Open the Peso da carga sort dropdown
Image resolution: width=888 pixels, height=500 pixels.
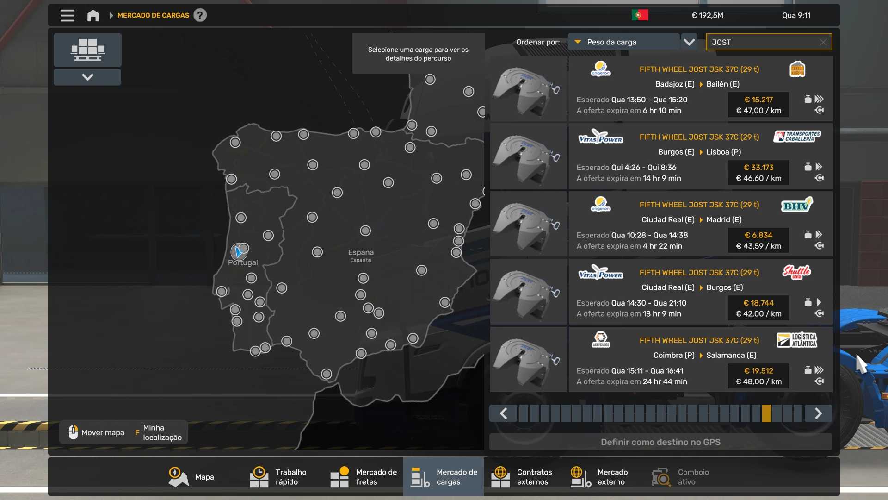[623, 42]
